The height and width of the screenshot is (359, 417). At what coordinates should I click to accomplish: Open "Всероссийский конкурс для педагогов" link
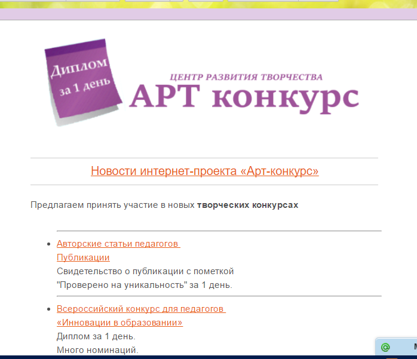tap(140, 309)
